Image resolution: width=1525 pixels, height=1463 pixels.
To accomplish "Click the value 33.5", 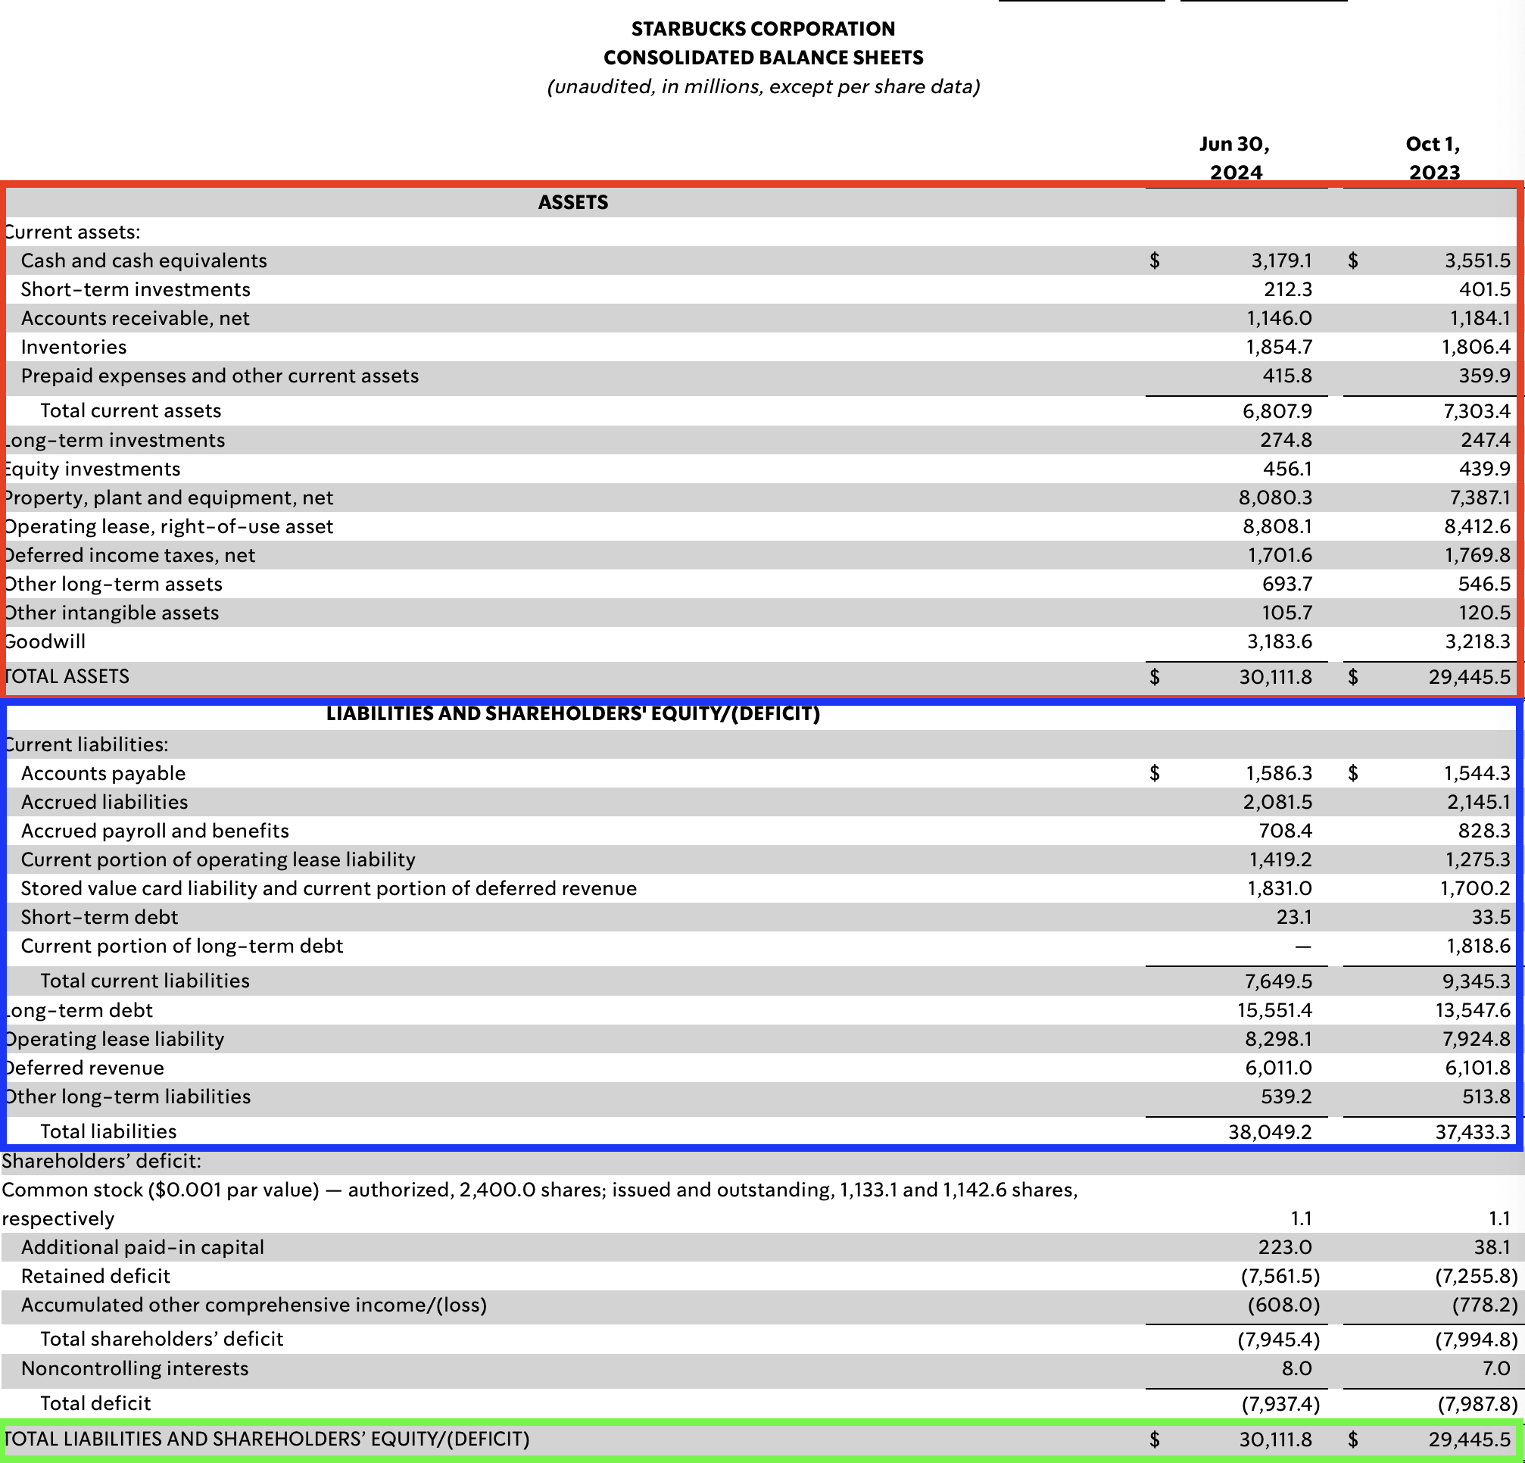I will (x=1492, y=918).
